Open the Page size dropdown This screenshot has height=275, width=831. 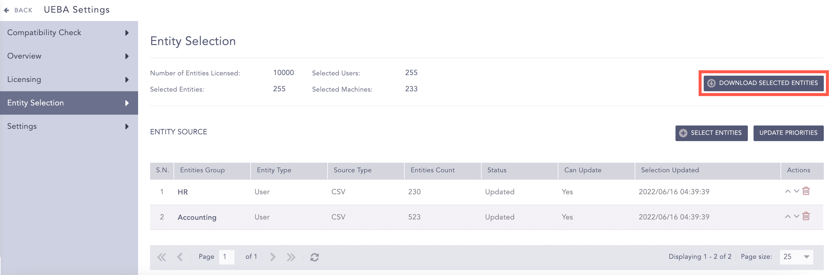(x=796, y=257)
